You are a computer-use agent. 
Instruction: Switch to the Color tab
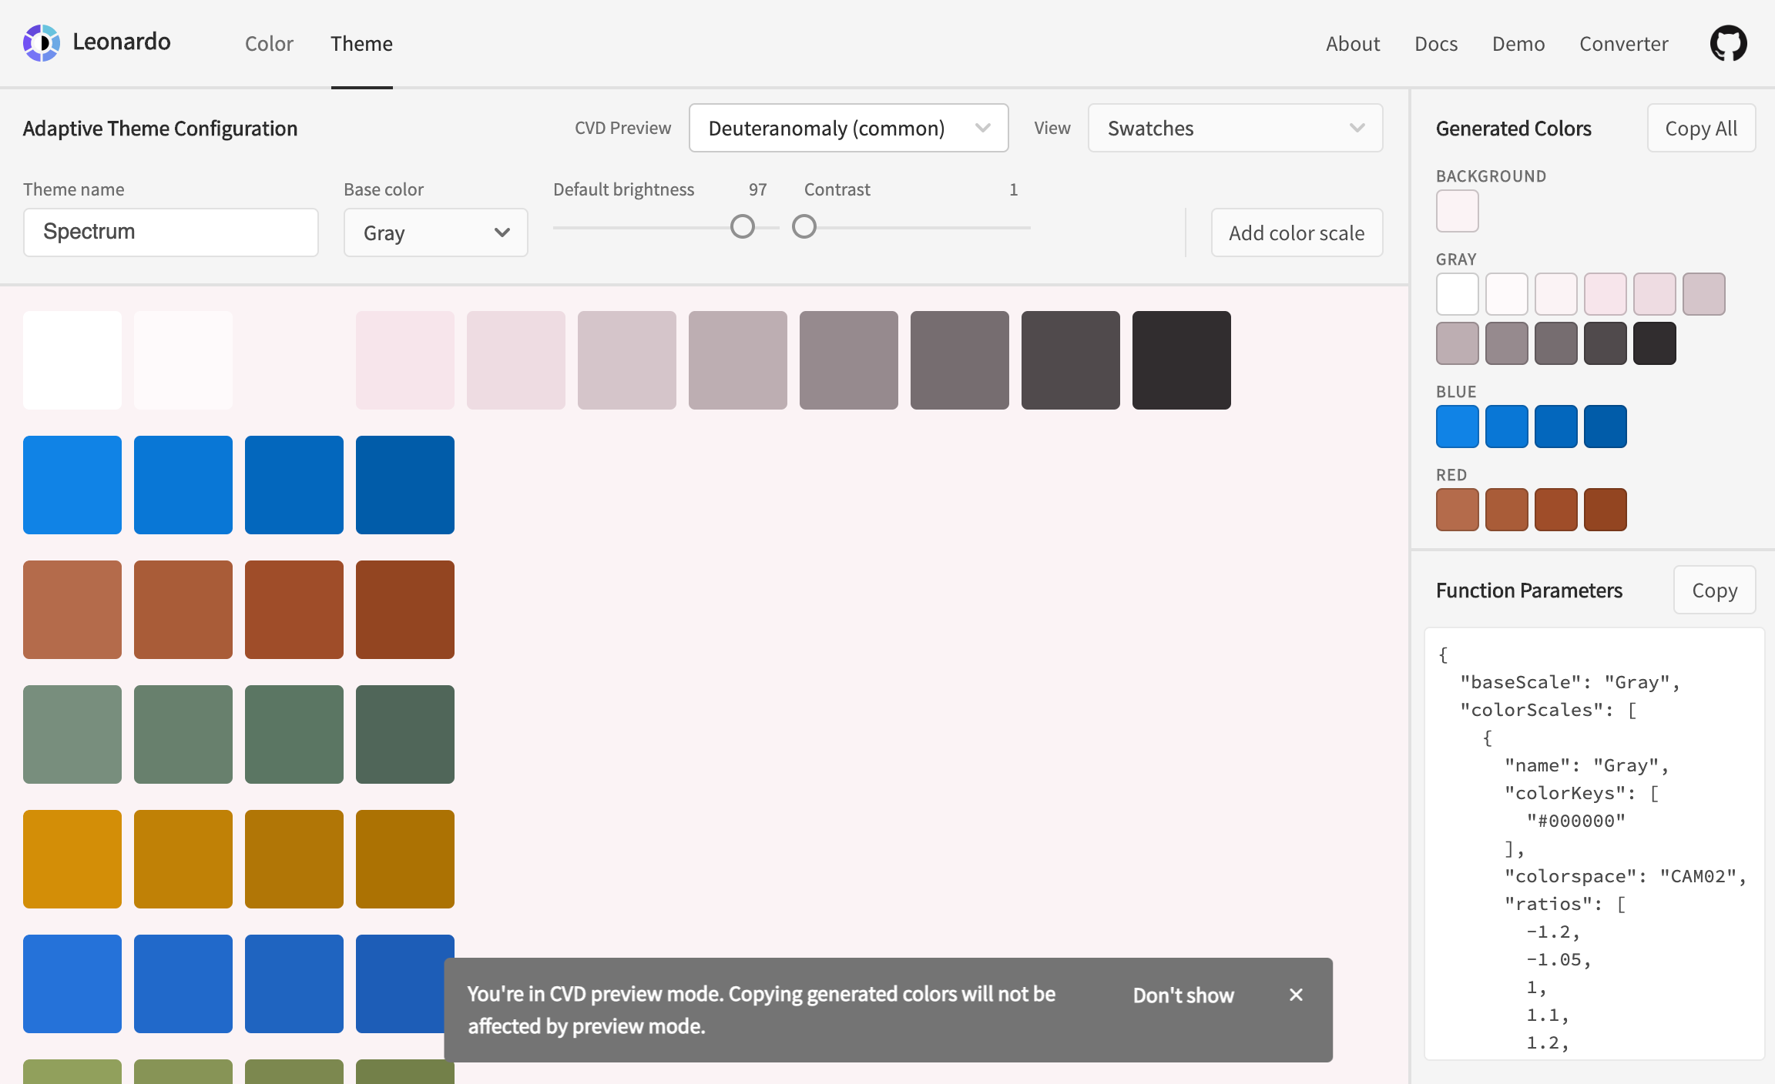pos(269,44)
